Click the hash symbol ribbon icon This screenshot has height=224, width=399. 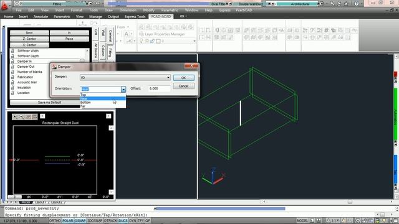[326, 30]
